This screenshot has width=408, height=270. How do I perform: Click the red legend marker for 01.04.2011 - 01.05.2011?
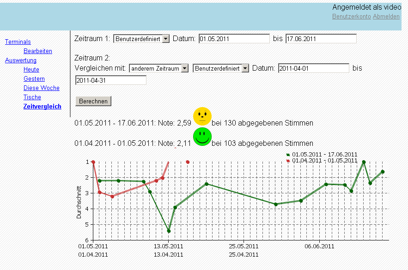click(288, 161)
